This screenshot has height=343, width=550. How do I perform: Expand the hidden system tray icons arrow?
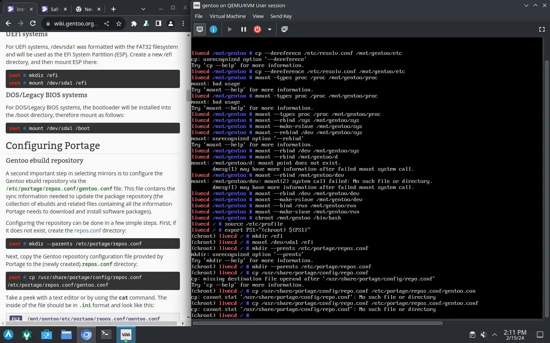495,335
